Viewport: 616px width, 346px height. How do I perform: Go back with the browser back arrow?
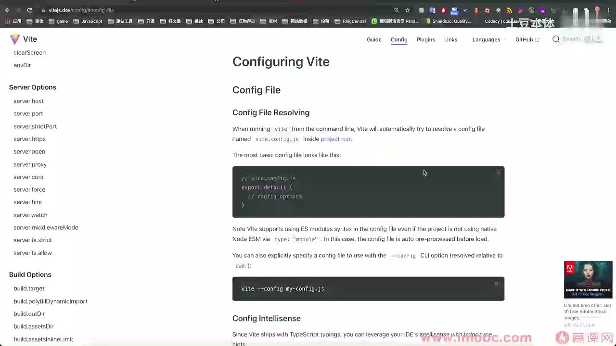tap(7, 10)
